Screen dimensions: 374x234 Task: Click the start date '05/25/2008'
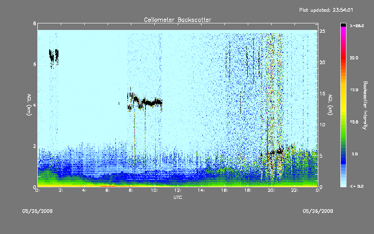click(x=37, y=211)
